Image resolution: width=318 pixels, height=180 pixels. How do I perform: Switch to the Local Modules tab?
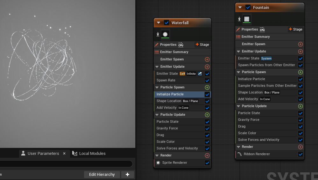point(89,154)
